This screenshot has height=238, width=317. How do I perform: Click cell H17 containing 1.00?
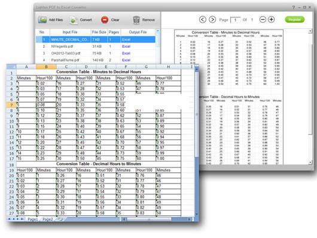[169, 158]
